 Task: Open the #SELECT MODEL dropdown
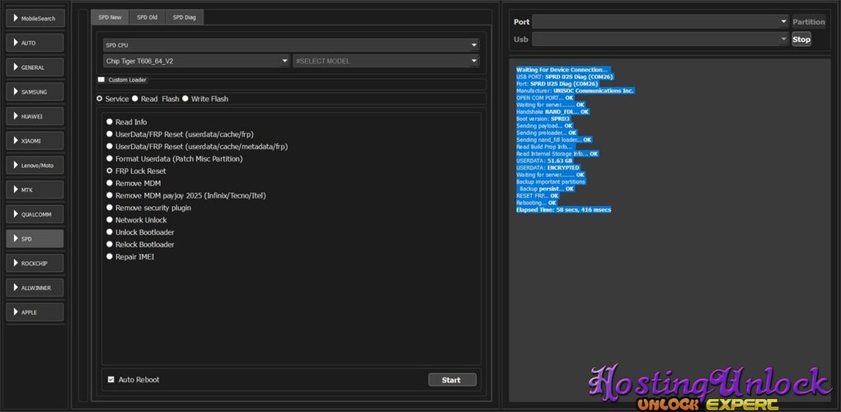(386, 61)
